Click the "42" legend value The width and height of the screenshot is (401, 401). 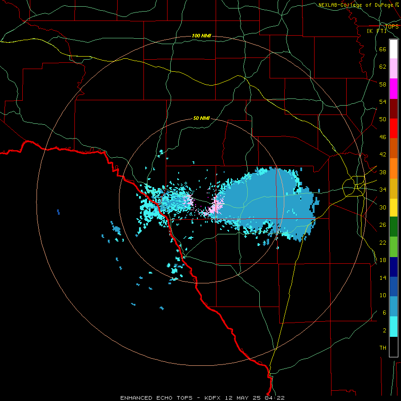coord(383,155)
